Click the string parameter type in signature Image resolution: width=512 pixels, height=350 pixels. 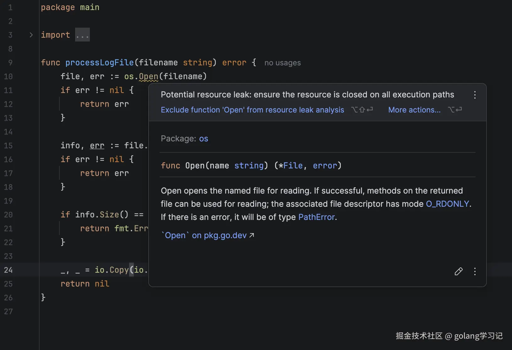(x=249, y=166)
